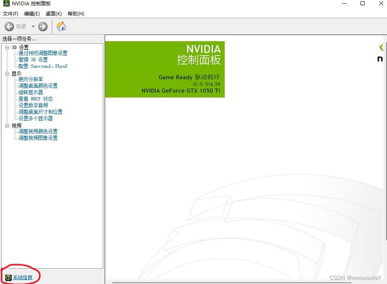Select 调整桌面颜色设置
The width and height of the screenshot is (387, 284).
click(x=38, y=86)
